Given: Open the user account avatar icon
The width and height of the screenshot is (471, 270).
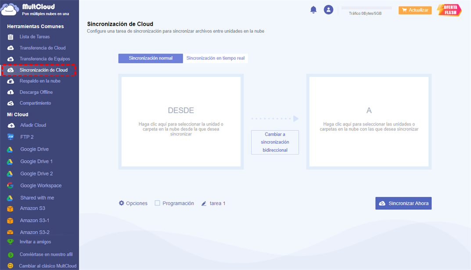Looking at the screenshot, I should tap(328, 10).
